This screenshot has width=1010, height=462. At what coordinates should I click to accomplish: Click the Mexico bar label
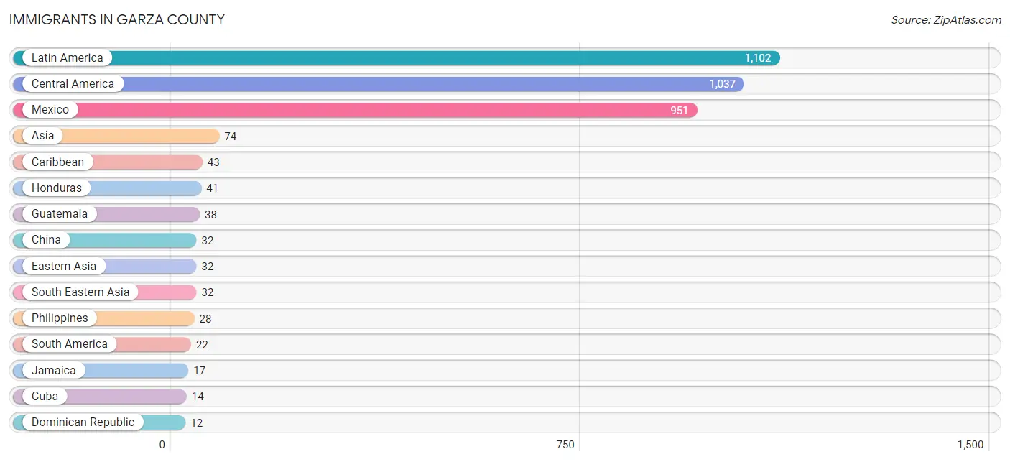50,109
